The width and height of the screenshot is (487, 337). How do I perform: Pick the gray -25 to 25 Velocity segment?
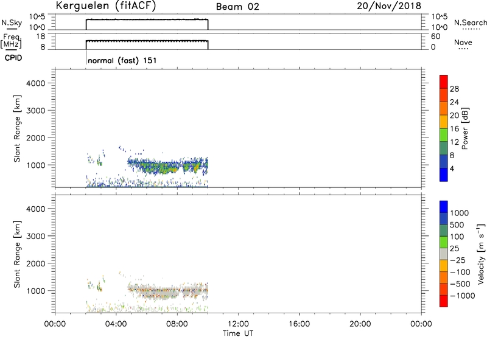pyautogui.click(x=444, y=254)
